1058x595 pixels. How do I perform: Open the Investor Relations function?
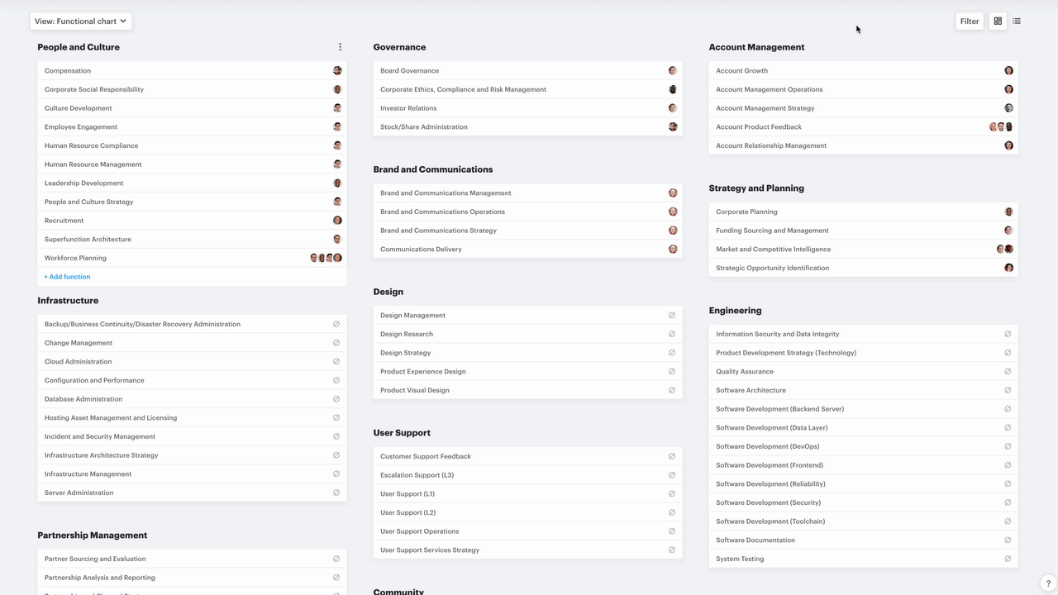(x=408, y=108)
